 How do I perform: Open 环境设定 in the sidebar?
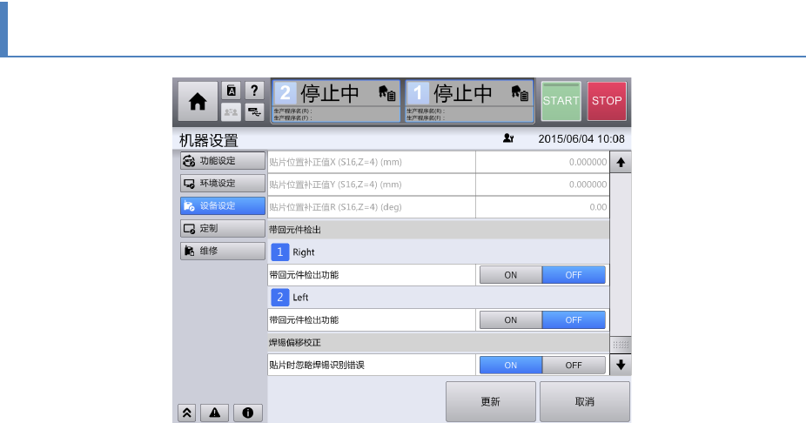(x=223, y=184)
